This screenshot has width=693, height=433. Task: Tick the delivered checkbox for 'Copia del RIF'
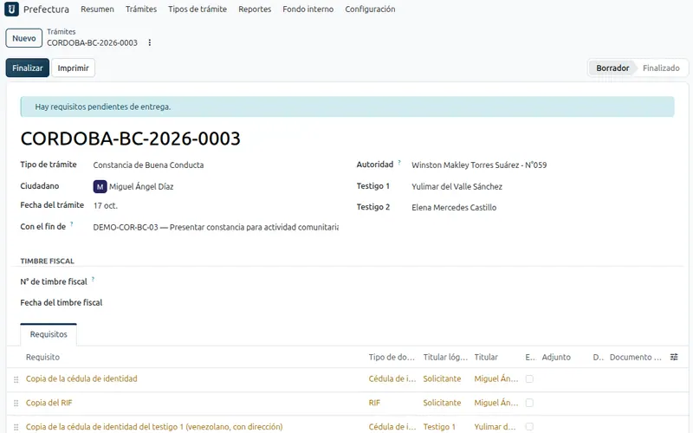coord(529,403)
